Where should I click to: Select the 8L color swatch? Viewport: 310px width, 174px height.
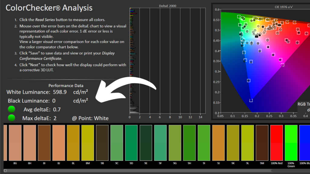pos(73,143)
